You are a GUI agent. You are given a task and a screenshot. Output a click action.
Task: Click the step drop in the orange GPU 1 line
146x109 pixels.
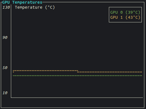click(x=78, y=71)
